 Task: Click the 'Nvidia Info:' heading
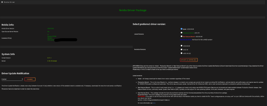8,25
